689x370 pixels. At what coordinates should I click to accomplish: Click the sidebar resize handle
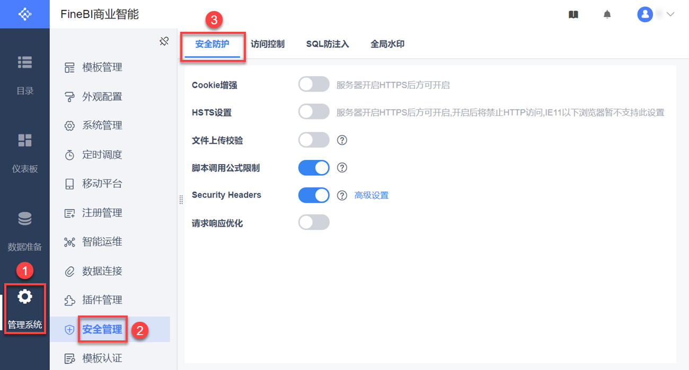[181, 198]
